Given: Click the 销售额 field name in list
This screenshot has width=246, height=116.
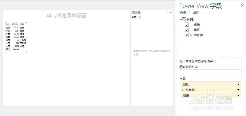Looking at the screenshot, I should 198,35.
